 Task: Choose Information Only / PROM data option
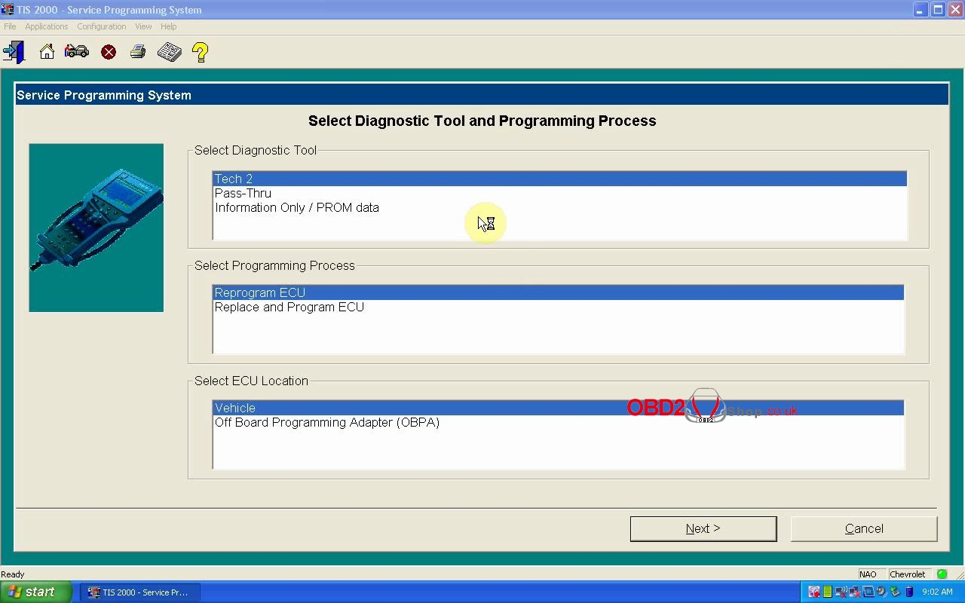tap(296, 207)
